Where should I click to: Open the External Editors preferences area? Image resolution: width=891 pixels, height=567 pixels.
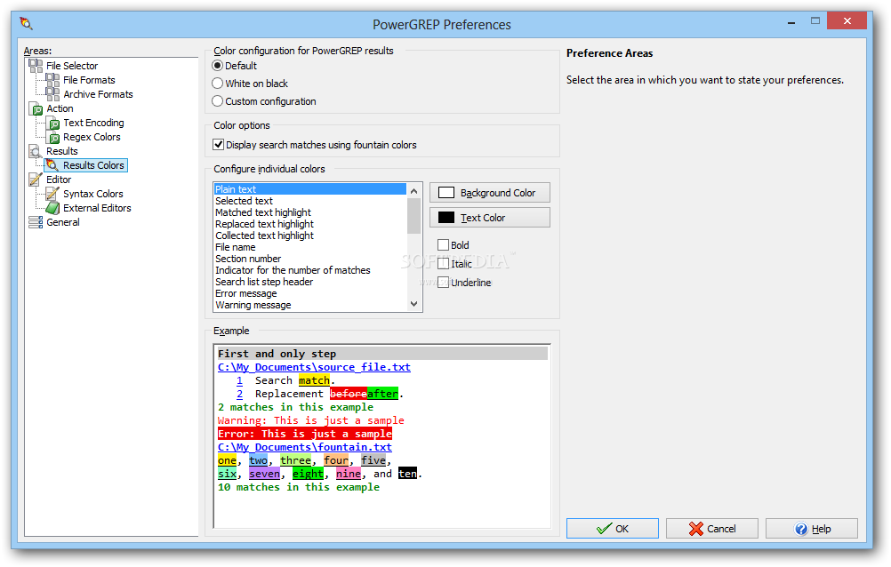coord(97,208)
